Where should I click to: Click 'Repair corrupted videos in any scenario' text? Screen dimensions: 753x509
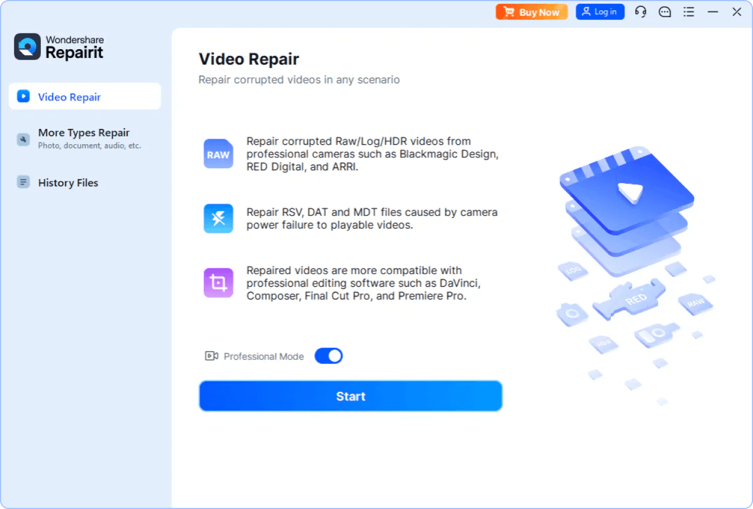[299, 80]
